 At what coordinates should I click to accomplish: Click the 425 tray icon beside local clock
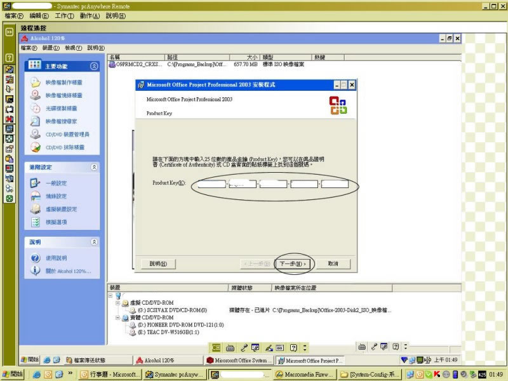pyautogui.click(x=482, y=375)
